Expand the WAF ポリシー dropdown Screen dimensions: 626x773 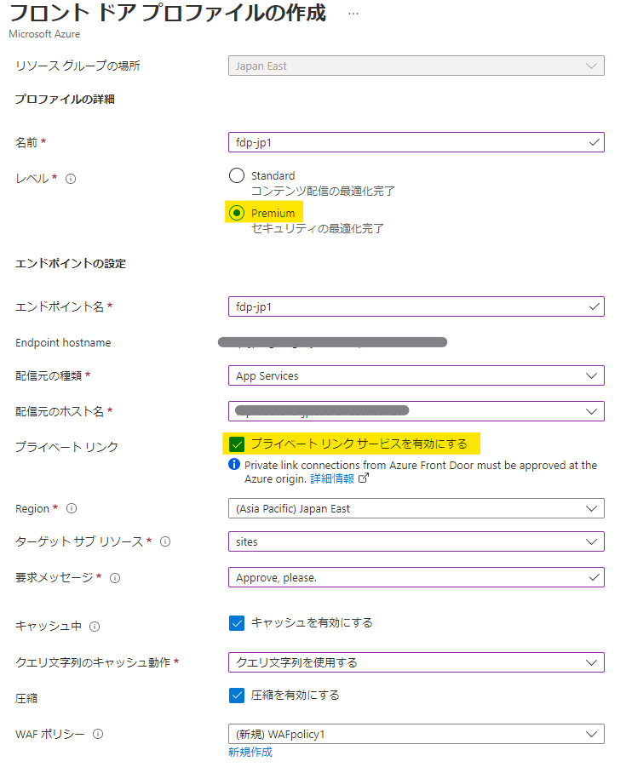point(416,734)
